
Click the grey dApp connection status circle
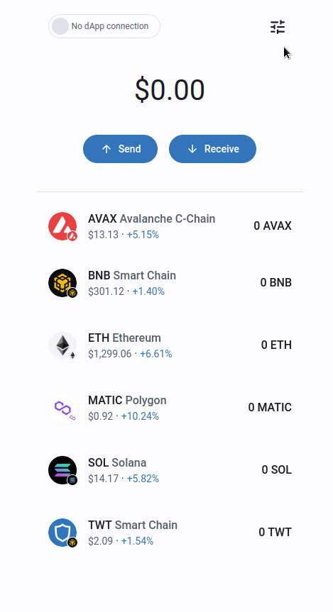60,26
